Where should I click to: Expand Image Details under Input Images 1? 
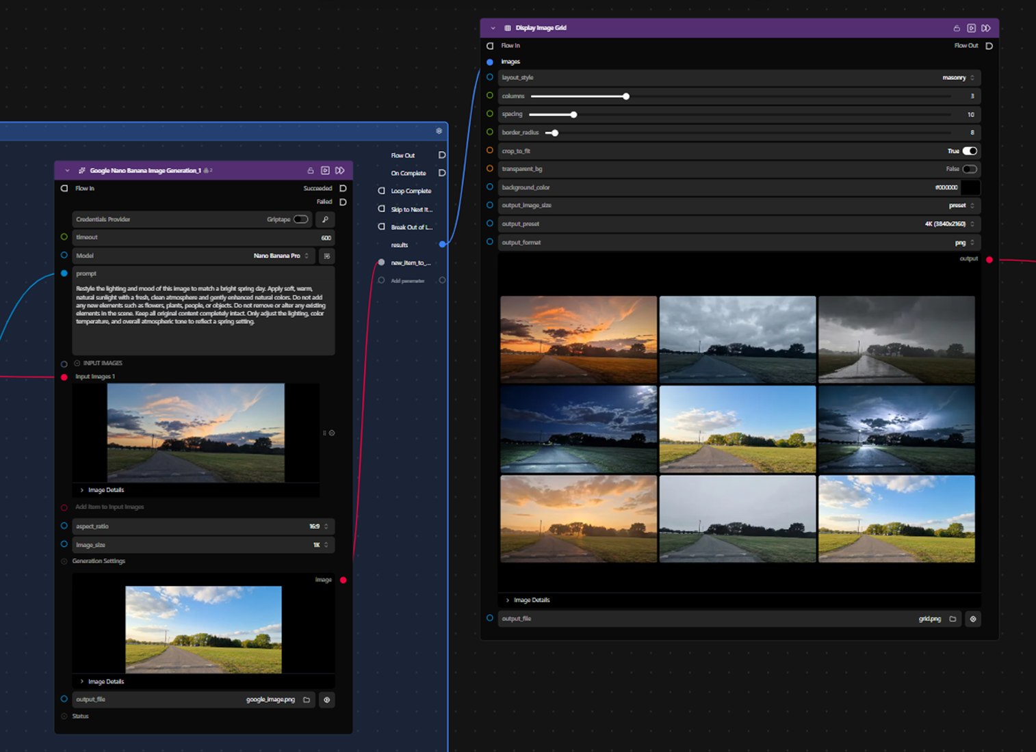[102, 490]
